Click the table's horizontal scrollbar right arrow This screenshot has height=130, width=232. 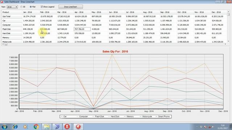(225, 44)
